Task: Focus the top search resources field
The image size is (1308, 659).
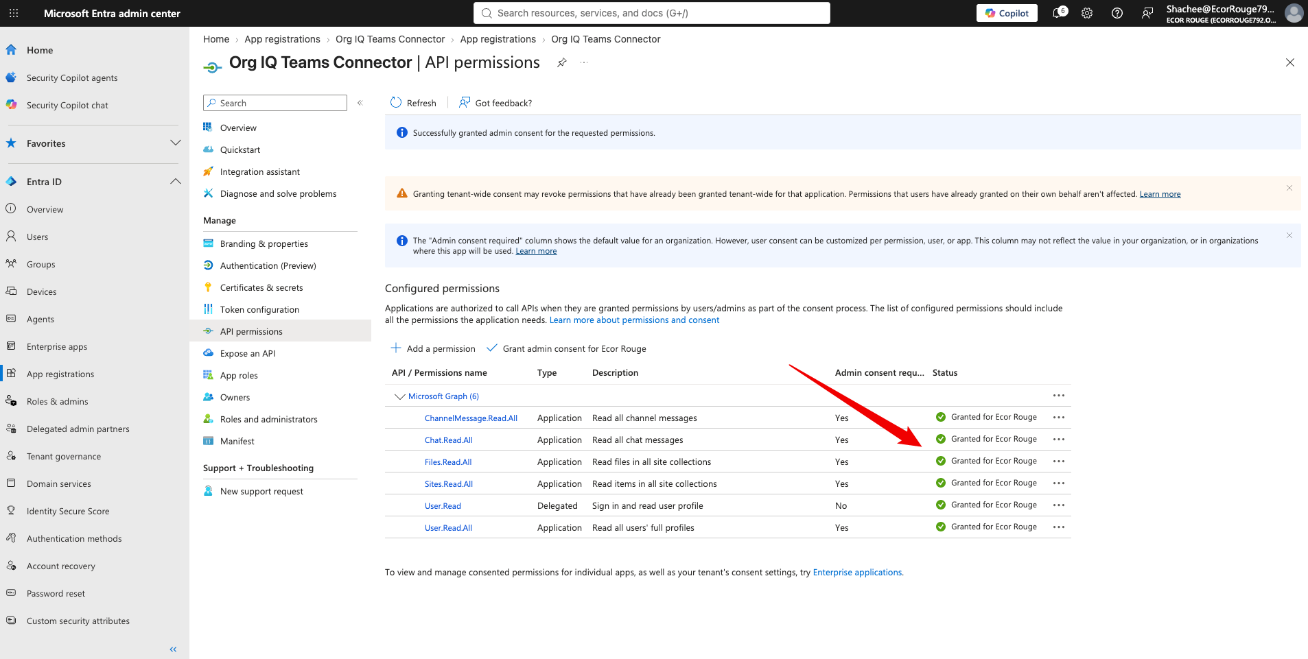Action: click(652, 13)
